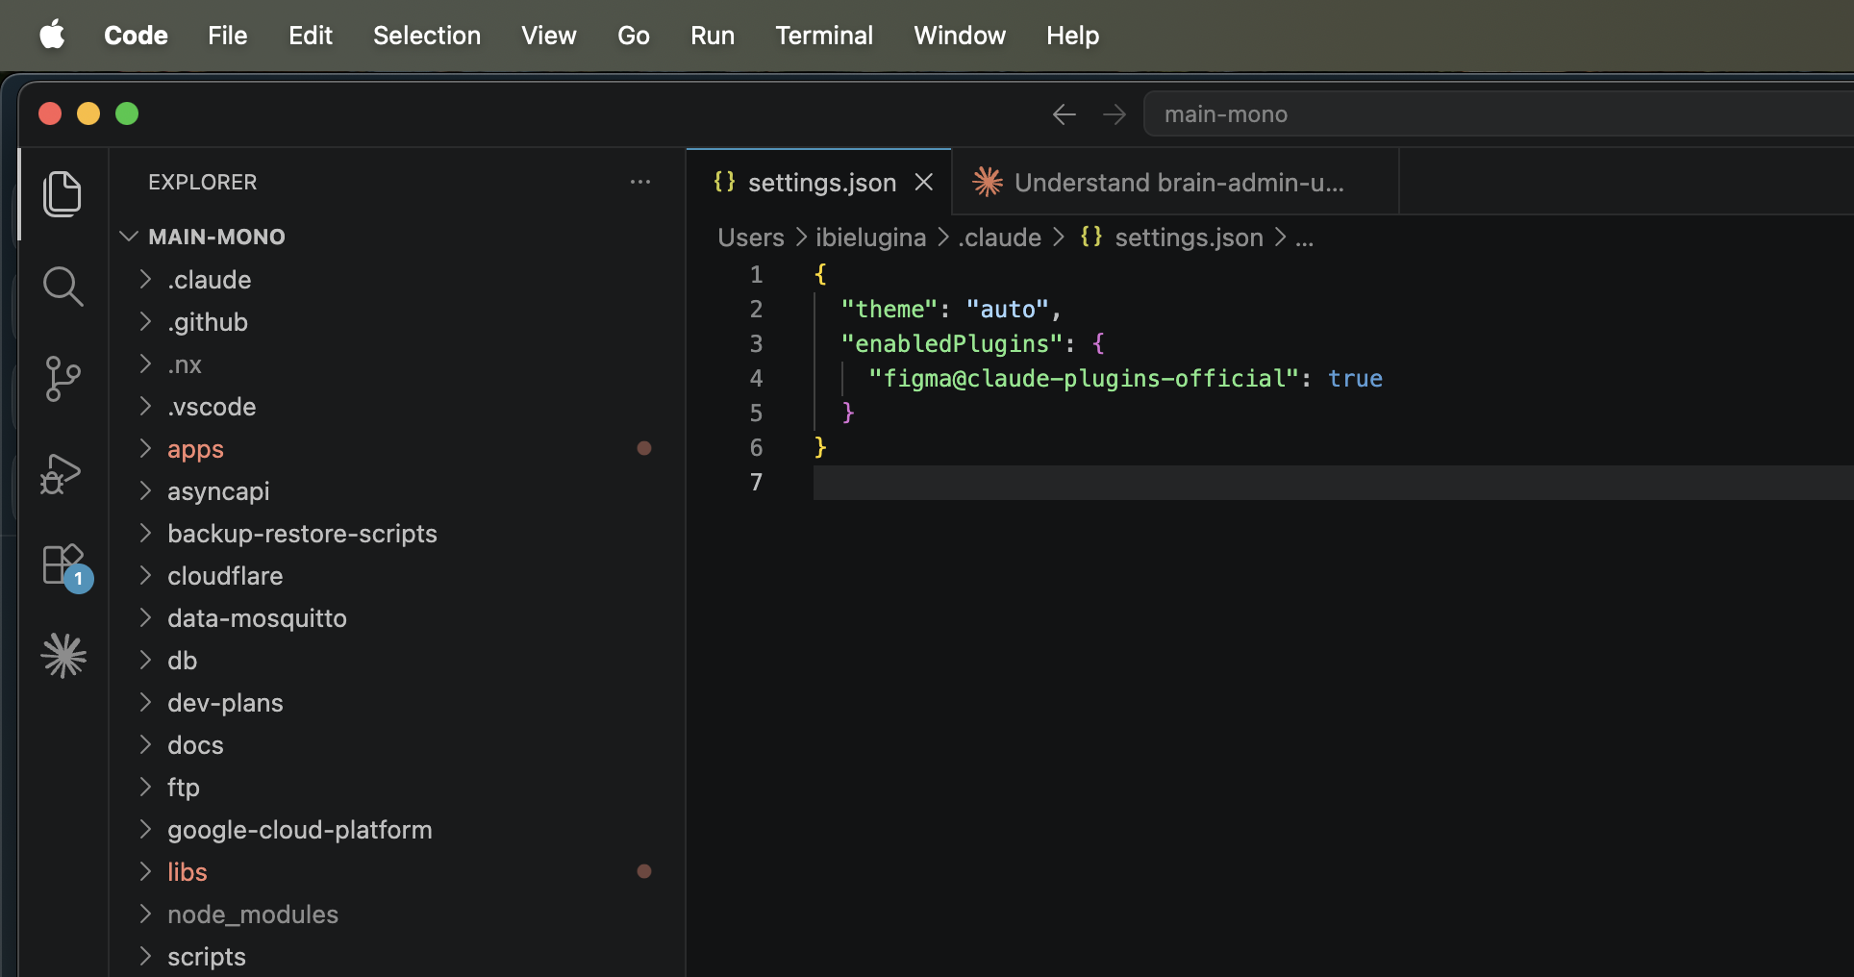Open the Edit menu
The width and height of the screenshot is (1854, 977).
pos(310,36)
